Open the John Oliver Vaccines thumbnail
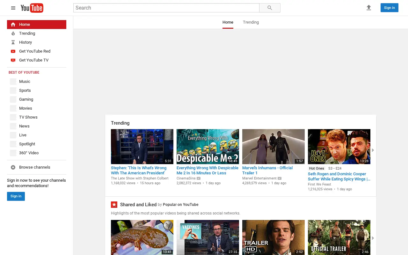 tap(208, 237)
